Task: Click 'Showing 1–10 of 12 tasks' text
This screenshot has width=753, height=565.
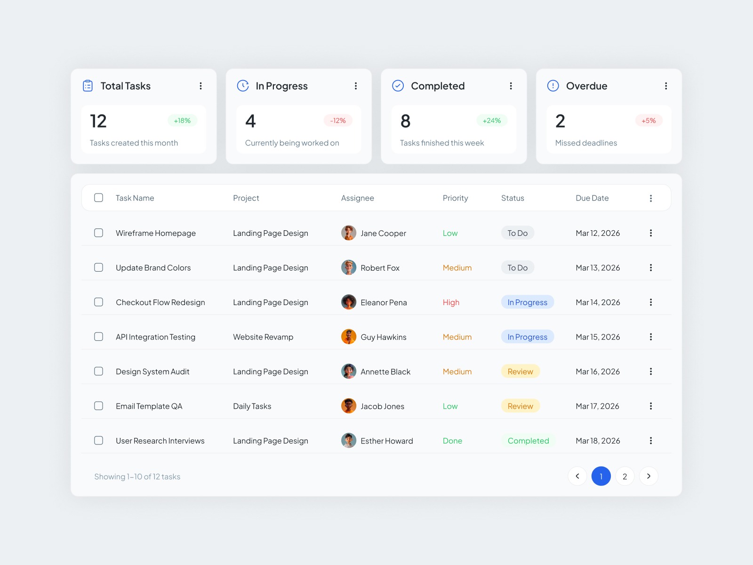Action: pyautogui.click(x=137, y=476)
